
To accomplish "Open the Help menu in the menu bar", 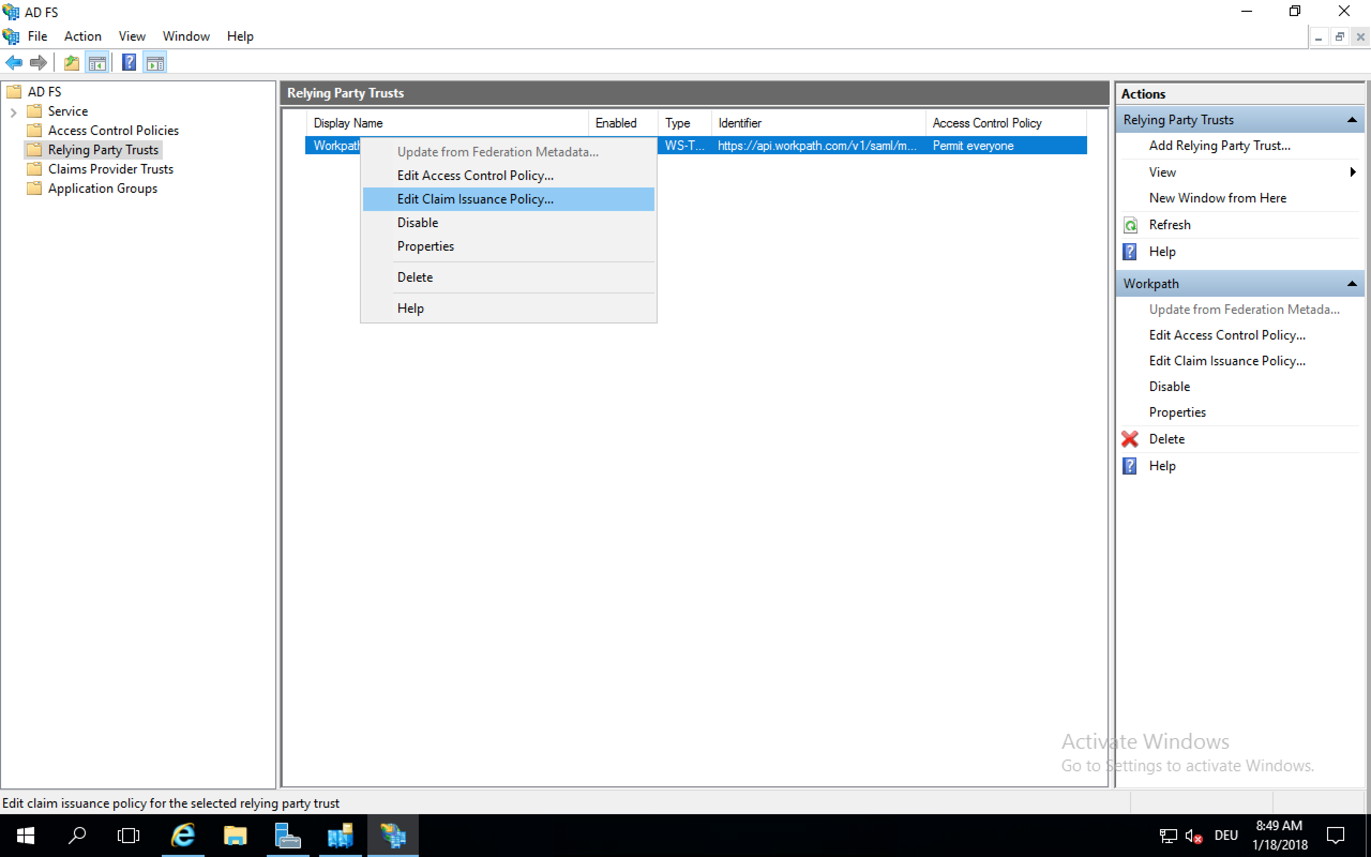I will (x=240, y=36).
